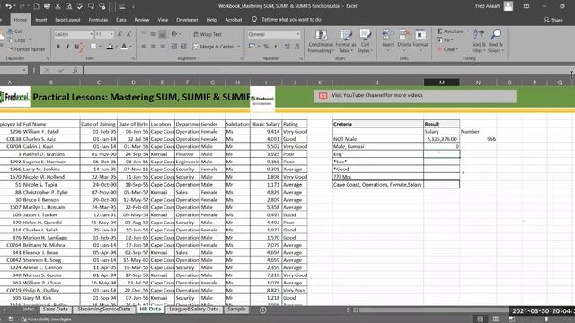
Task: Click the Increase Font Size button
Action: [x=119, y=34]
